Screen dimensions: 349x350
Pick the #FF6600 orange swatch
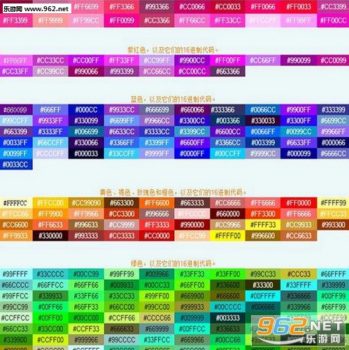click(x=157, y=203)
